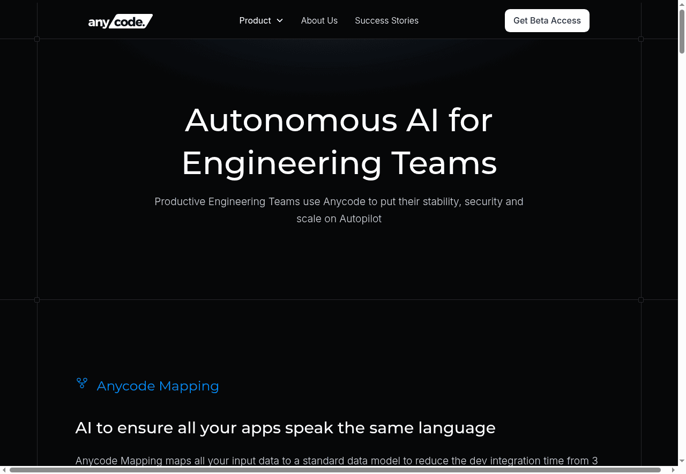686x474 pixels.
Task: Click the top-left selection handle dot
Action: (x=37, y=39)
